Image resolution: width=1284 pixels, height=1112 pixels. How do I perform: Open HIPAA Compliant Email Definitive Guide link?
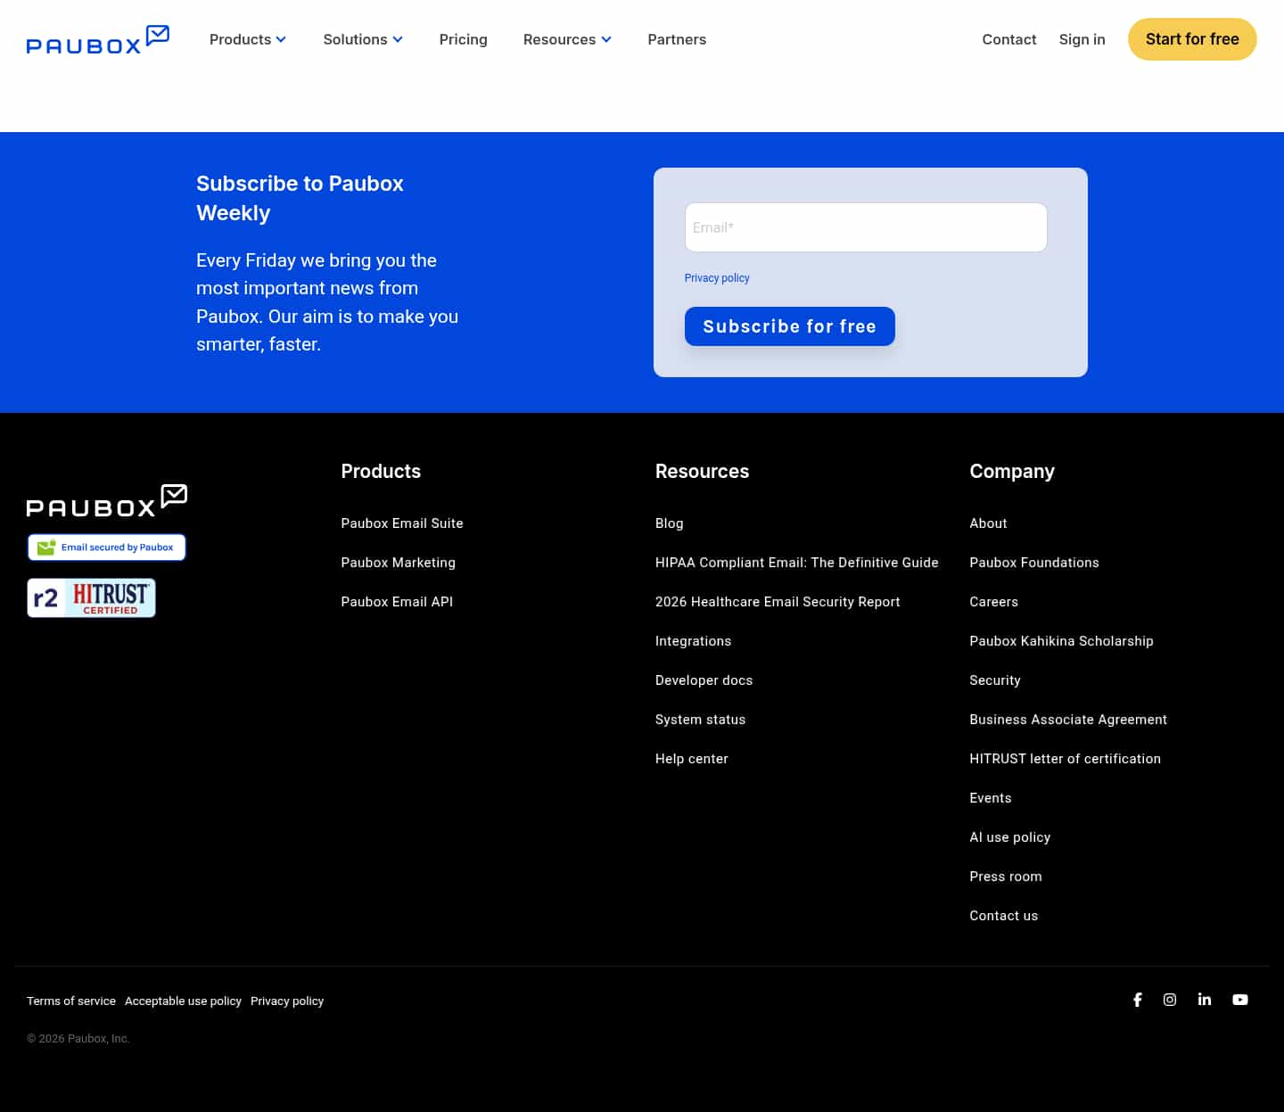click(x=797, y=563)
